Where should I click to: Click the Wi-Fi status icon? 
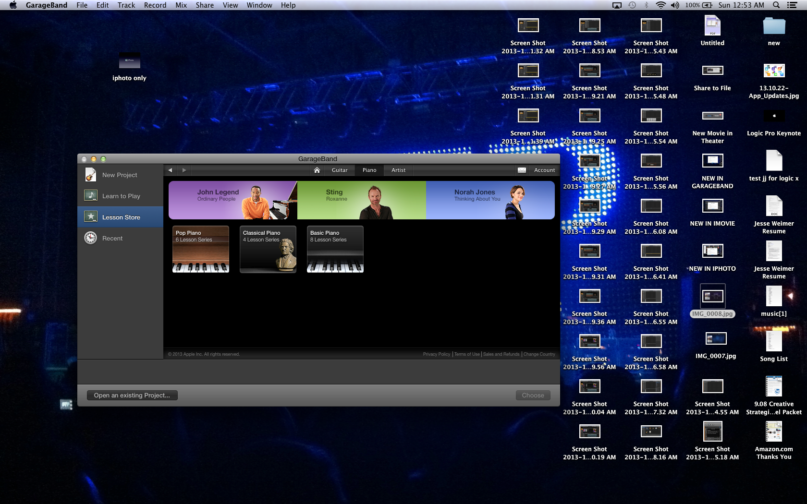tap(661, 5)
